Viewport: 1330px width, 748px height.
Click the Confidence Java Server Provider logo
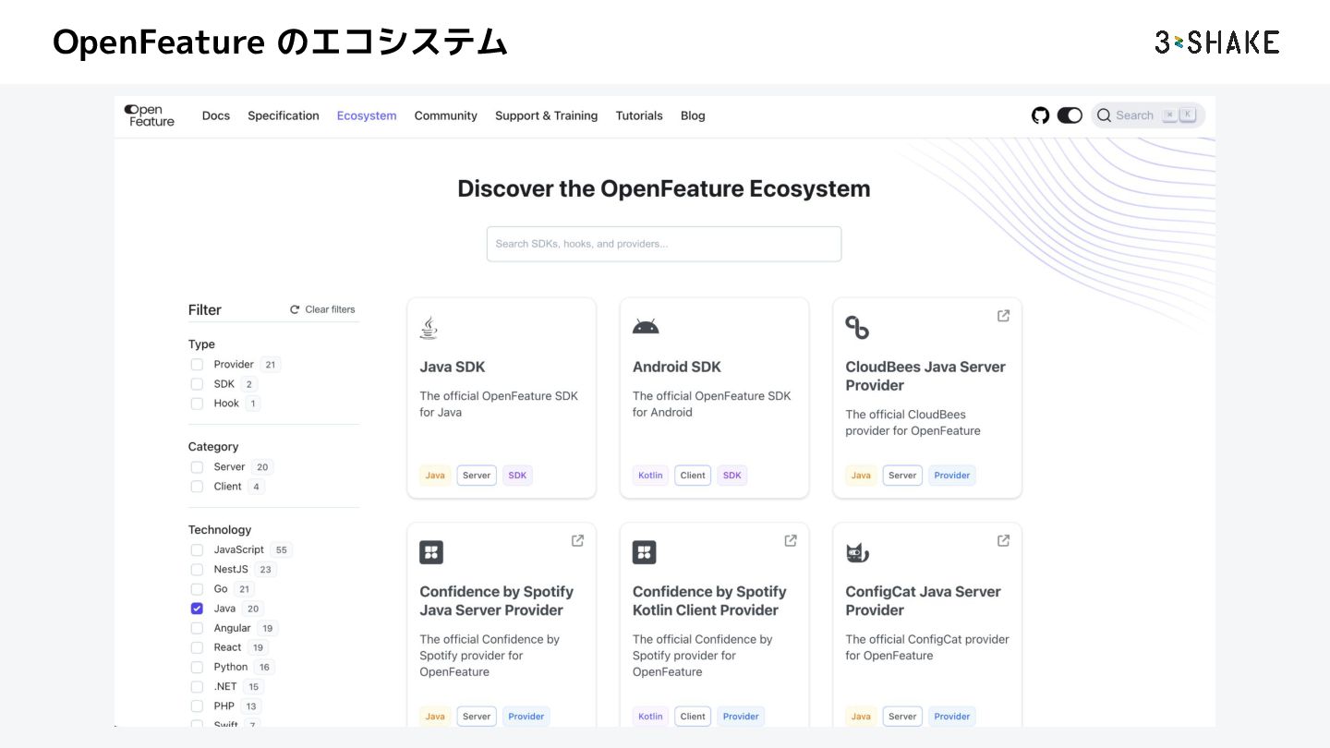click(431, 552)
